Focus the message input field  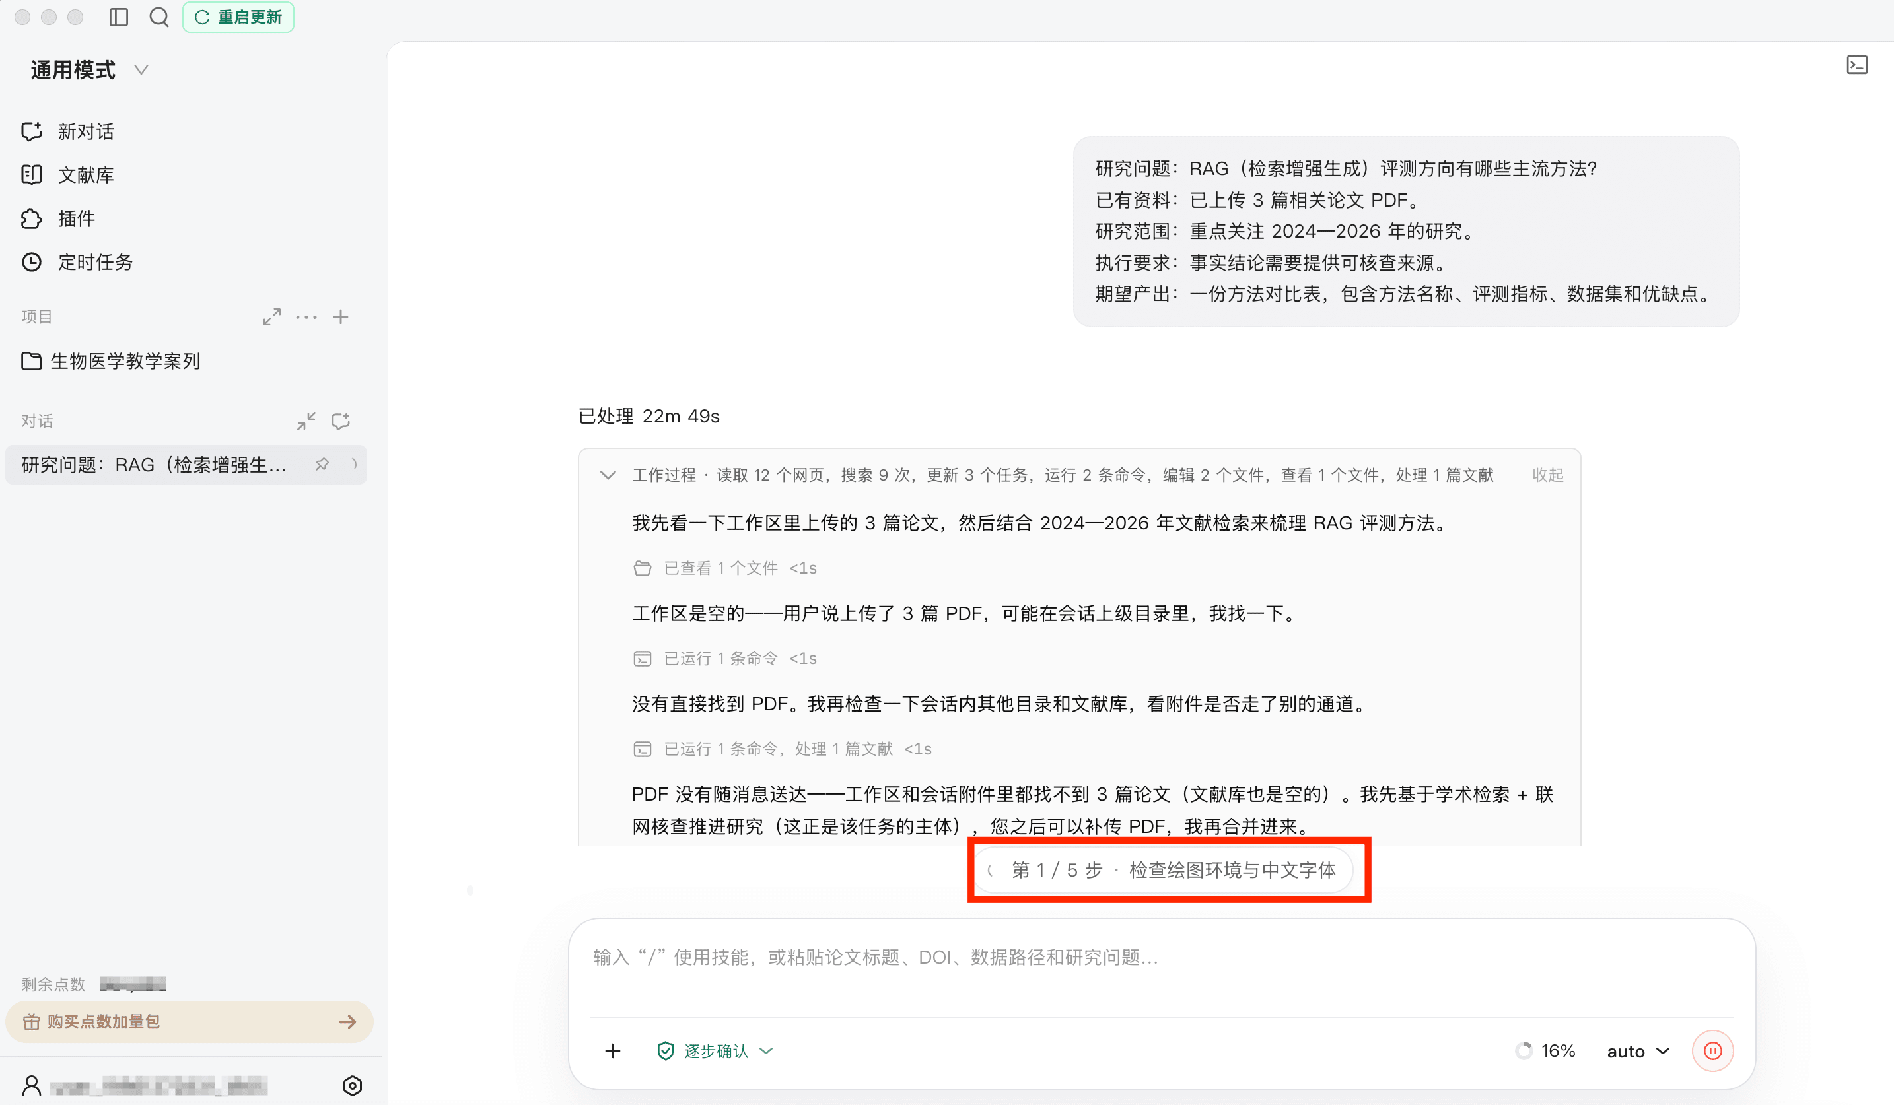[x=1162, y=958]
